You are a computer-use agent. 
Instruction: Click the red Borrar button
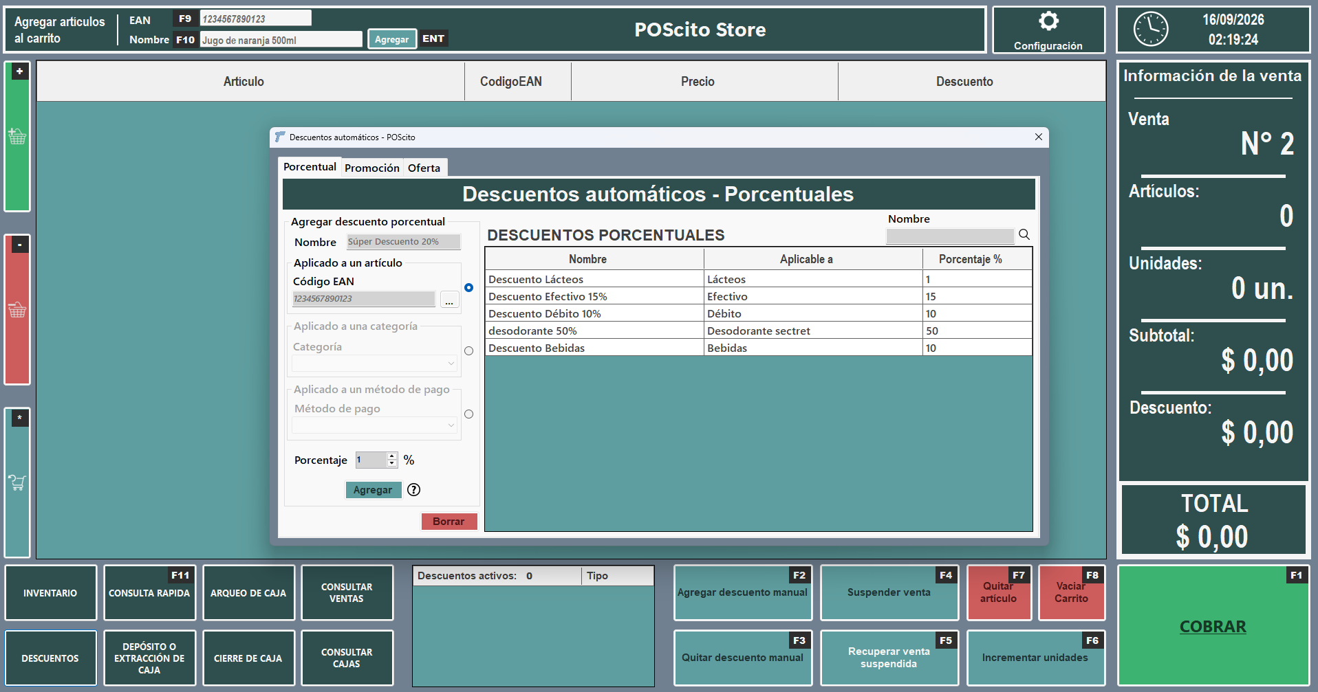[x=449, y=522]
